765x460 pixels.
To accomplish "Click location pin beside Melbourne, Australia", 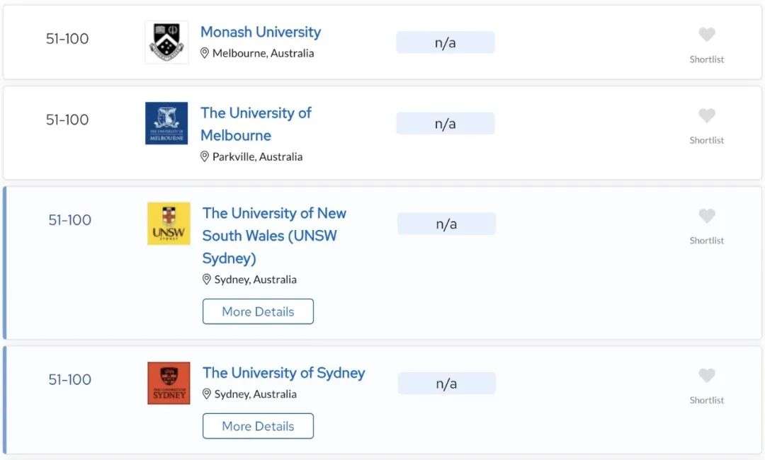I will pyautogui.click(x=205, y=53).
